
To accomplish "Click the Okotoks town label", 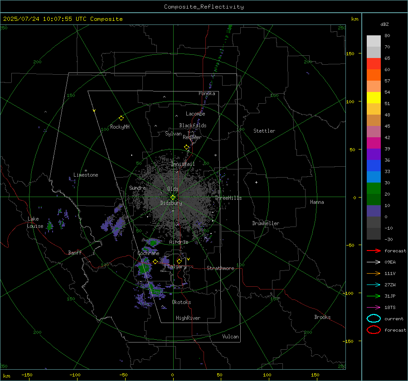I will [x=181, y=302].
